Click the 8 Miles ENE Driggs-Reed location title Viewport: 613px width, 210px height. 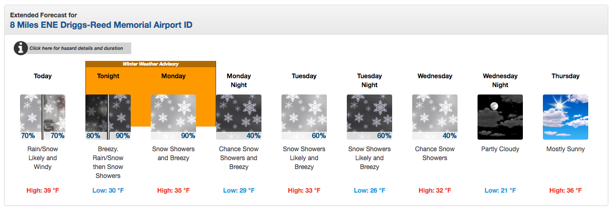(101, 25)
